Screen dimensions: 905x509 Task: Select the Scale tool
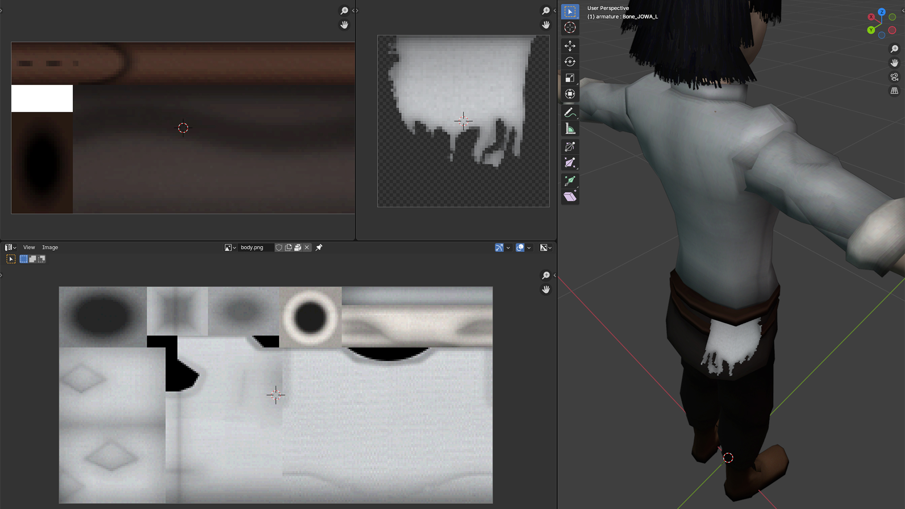pos(570,78)
